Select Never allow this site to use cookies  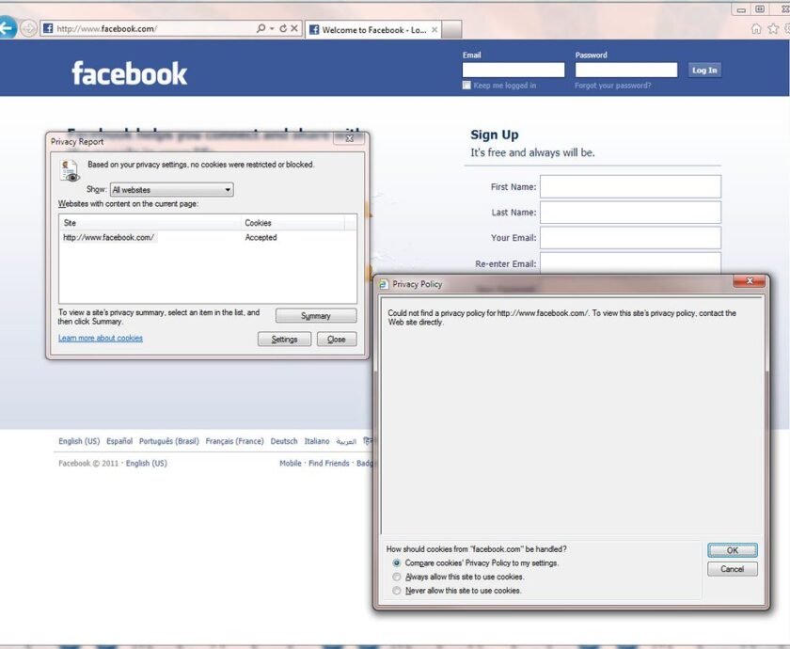click(x=397, y=590)
